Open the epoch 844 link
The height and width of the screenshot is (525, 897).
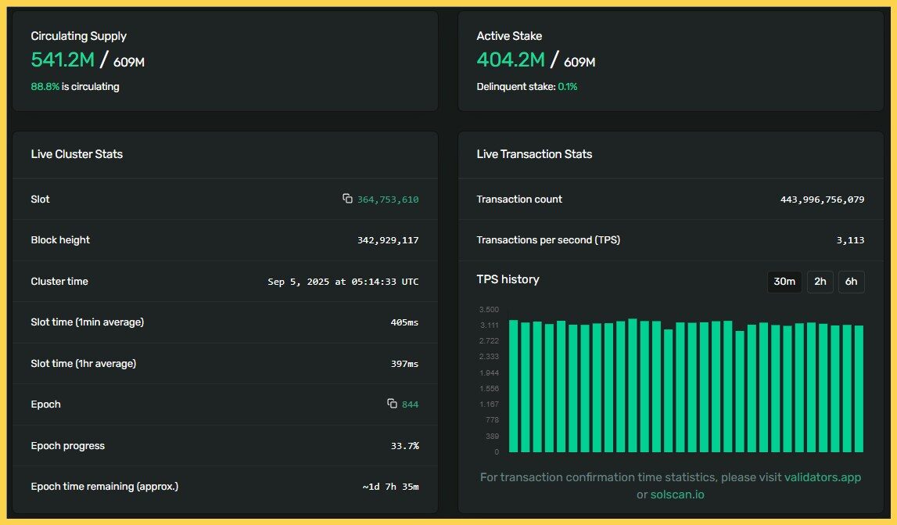click(x=410, y=405)
